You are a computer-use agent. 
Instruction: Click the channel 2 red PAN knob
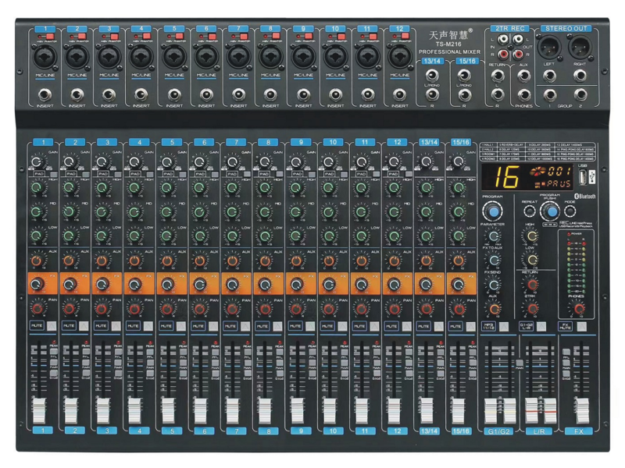[70, 307]
